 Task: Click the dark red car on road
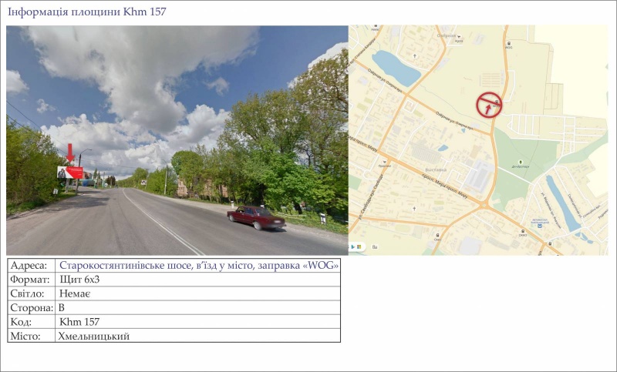pyautogui.click(x=255, y=217)
